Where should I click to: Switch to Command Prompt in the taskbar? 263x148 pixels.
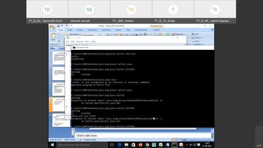174,145
